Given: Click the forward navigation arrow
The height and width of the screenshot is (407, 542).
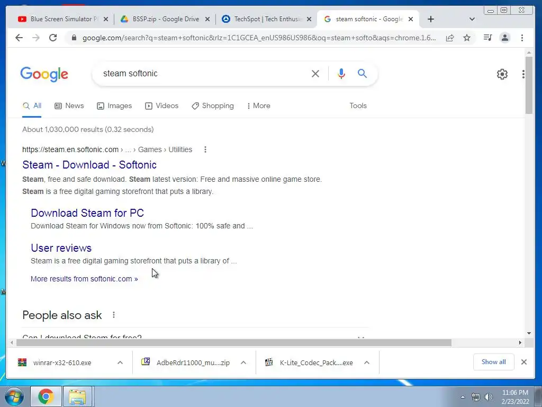Looking at the screenshot, I should click(35, 38).
